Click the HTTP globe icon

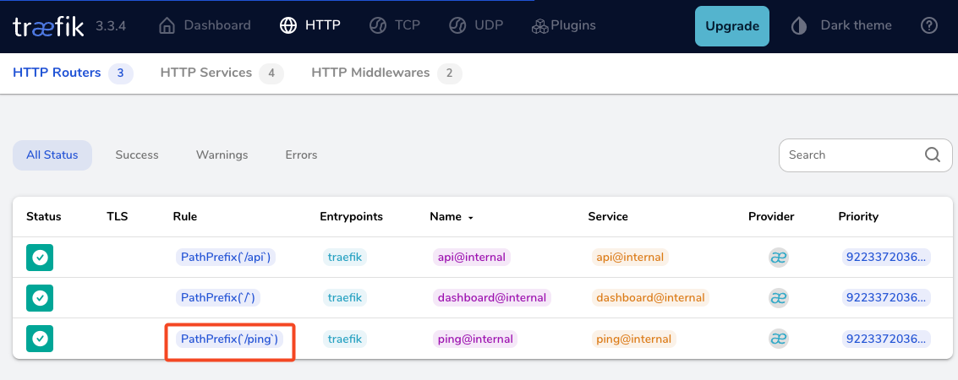coord(287,25)
